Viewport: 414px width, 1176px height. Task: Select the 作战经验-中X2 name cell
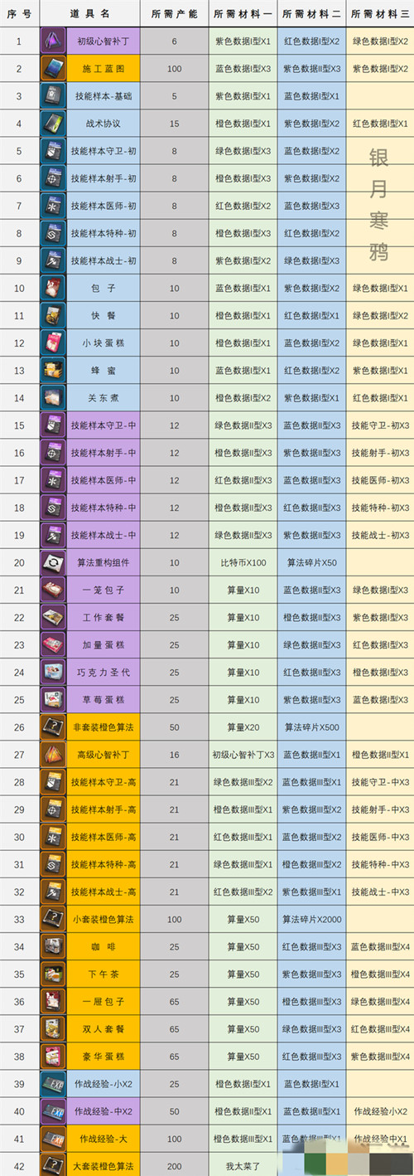[x=103, y=1110]
